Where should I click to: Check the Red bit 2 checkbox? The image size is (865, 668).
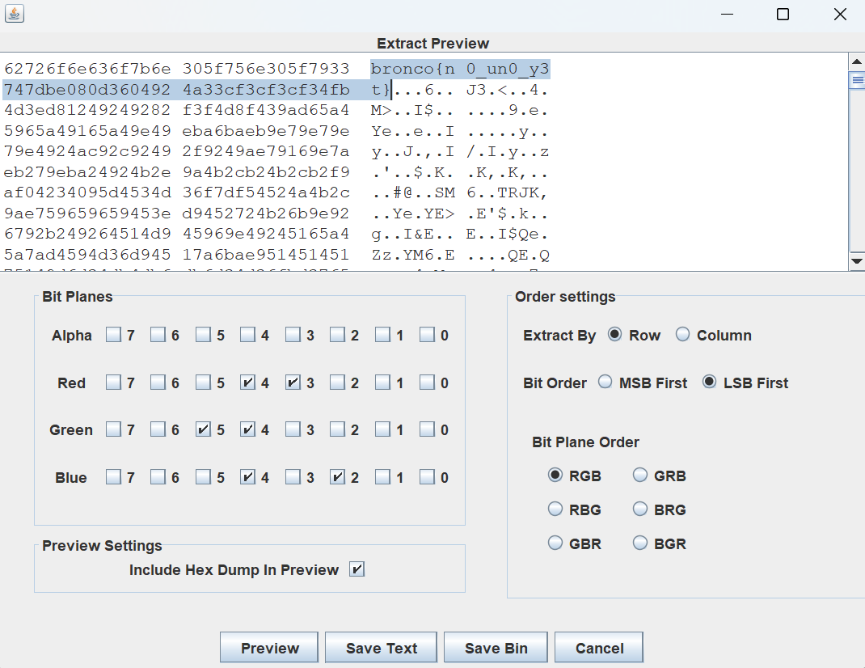click(337, 382)
